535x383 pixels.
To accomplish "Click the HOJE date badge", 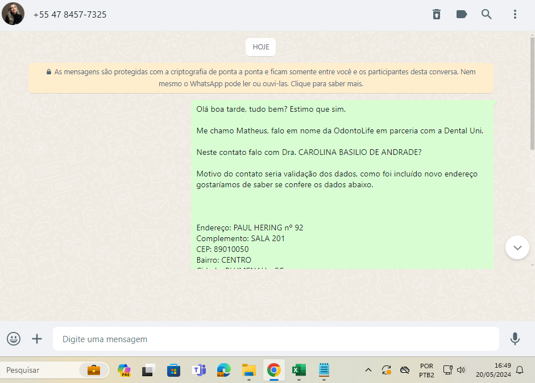I will [x=260, y=47].
